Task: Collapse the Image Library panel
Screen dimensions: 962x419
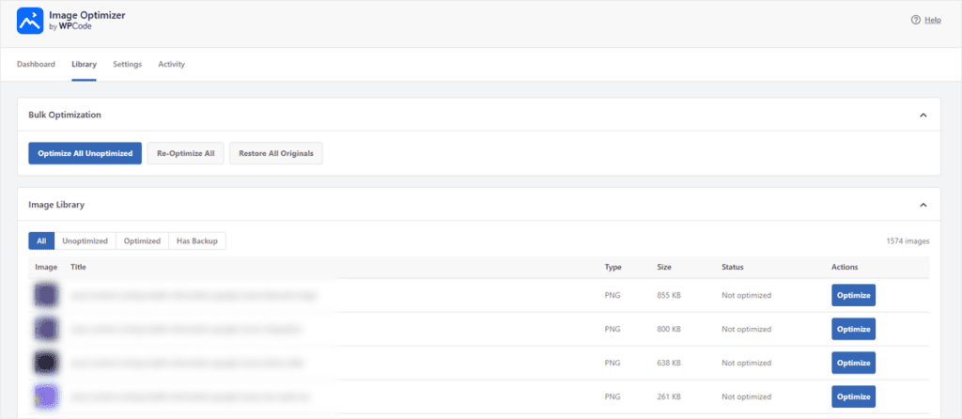Action: (x=923, y=205)
